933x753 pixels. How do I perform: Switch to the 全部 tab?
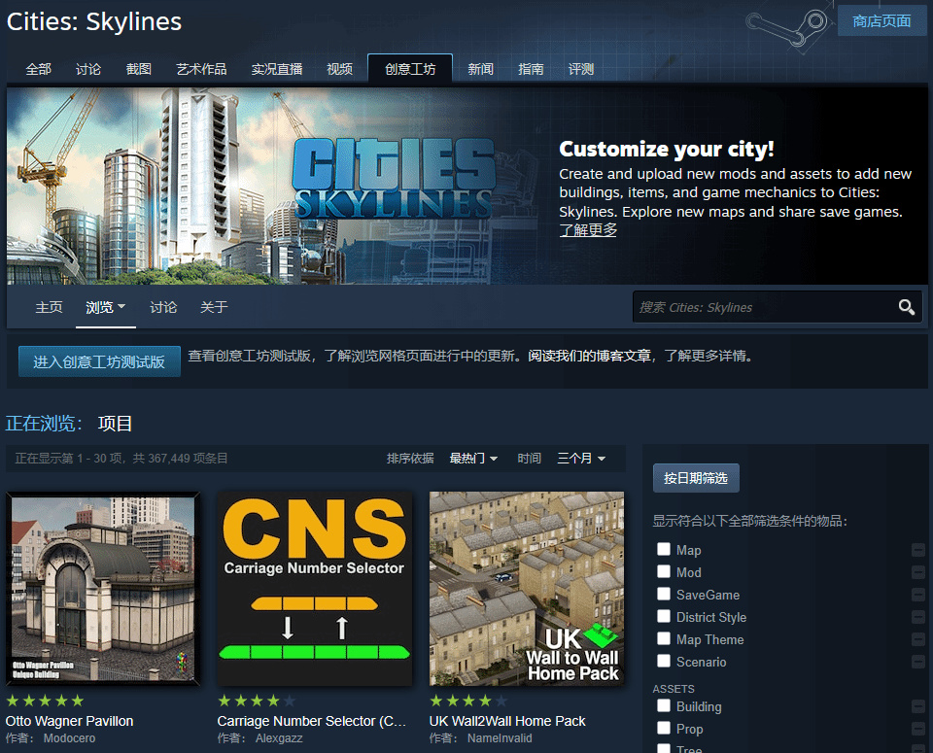[38, 69]
